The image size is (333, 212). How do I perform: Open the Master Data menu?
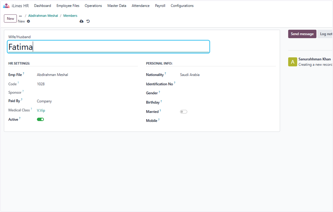(x=117, y=6)
